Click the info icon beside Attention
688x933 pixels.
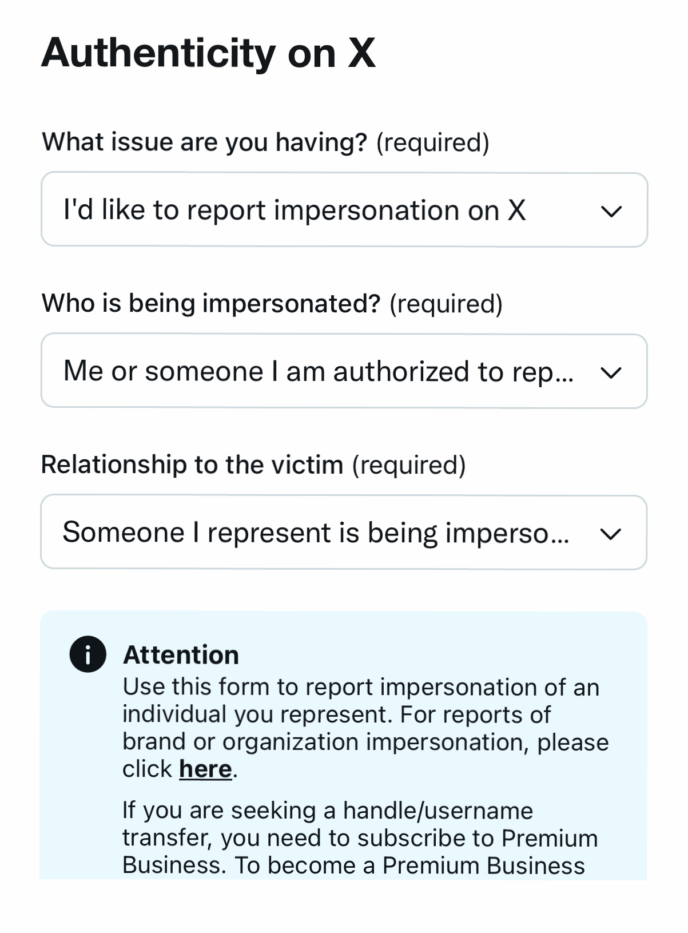pyautogui.click(x=88, y=654)
